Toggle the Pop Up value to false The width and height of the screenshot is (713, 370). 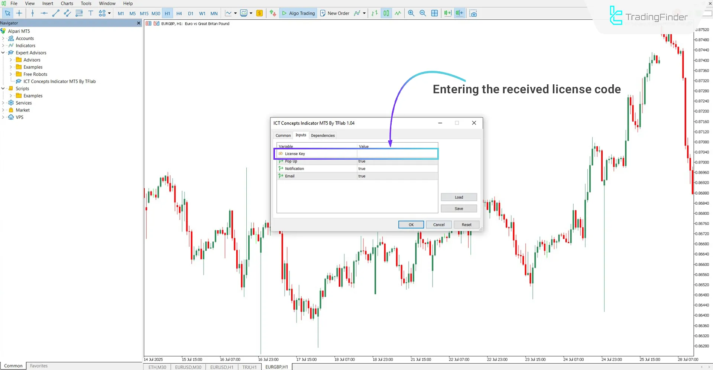[x=396, y=161]
